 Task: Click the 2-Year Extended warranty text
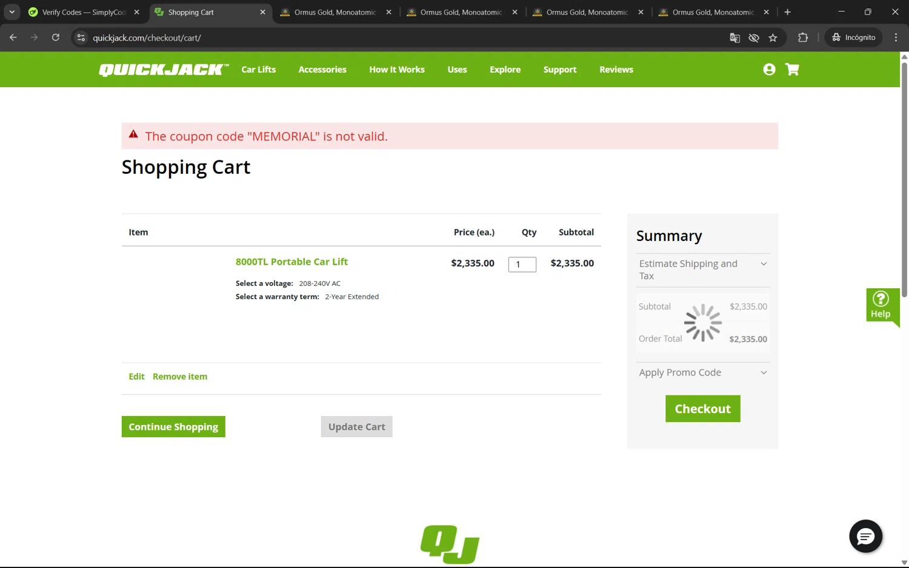click(x=351, y=297)
